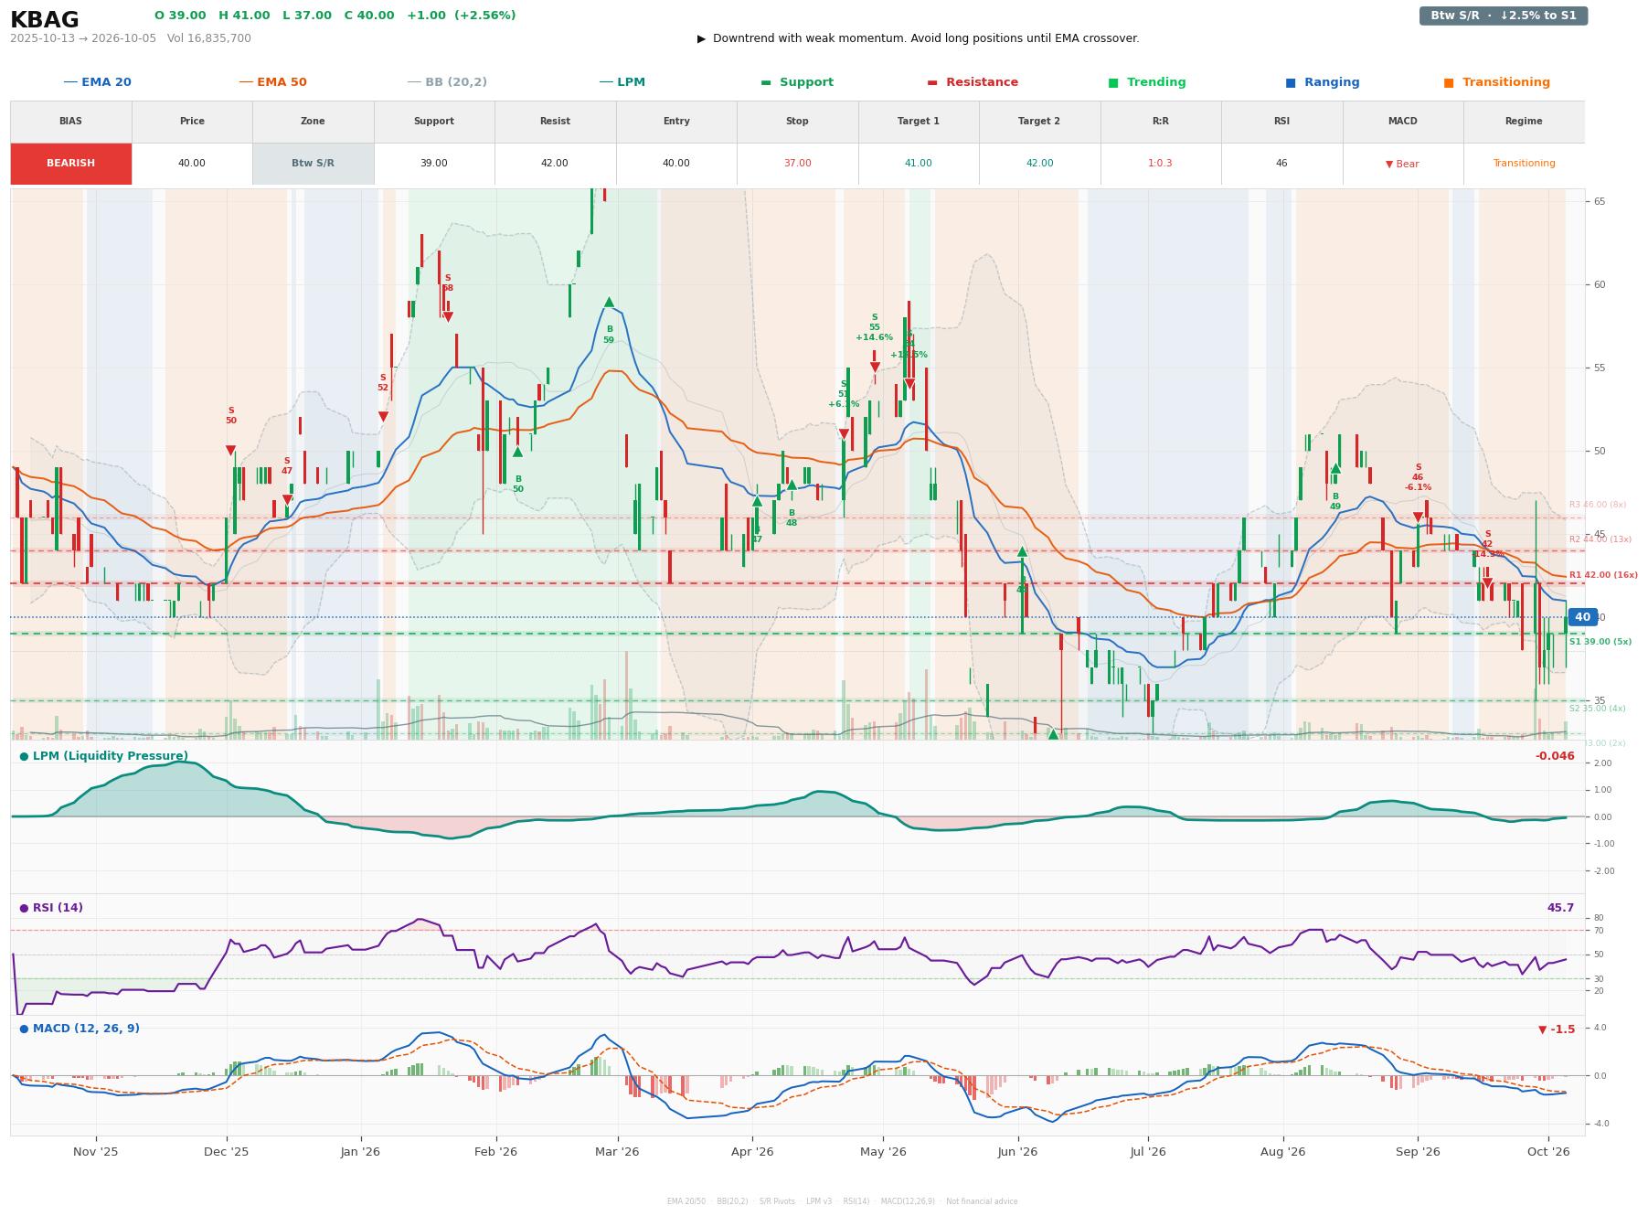
Task: Click the S1 39.00 (5x) support label
Action: coord(1600,642)
